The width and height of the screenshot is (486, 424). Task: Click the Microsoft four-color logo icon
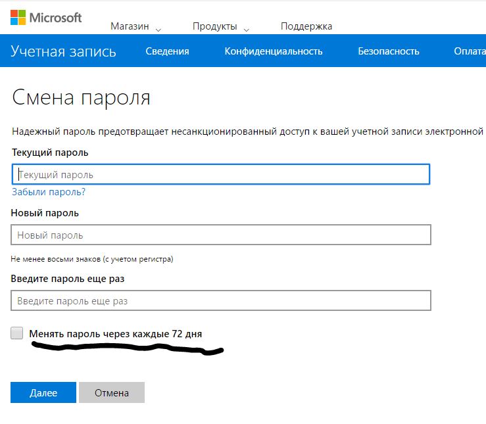tap(18, 17)
